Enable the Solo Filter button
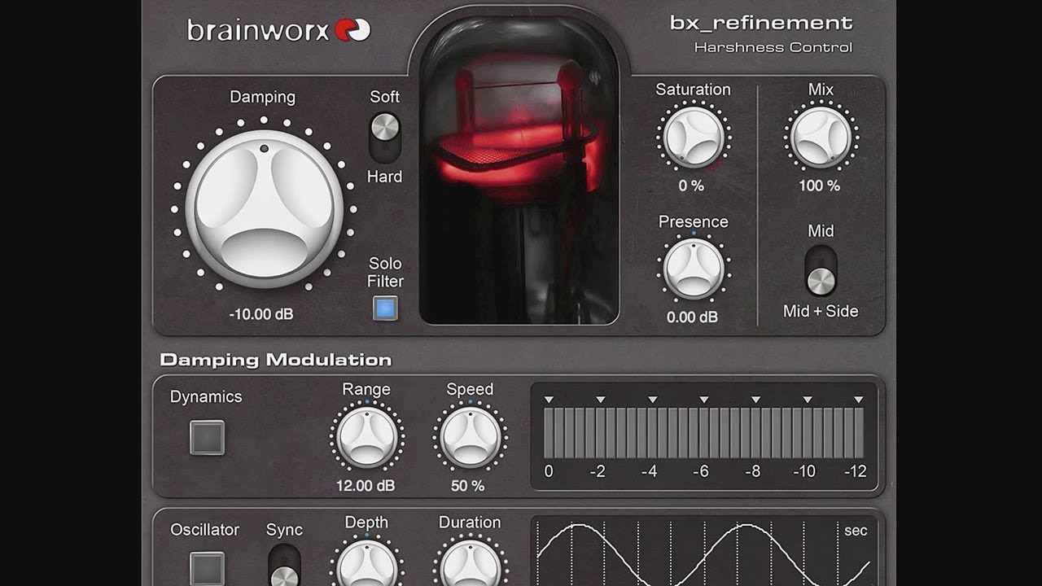The image size is (1042, 586). (x=385, y=308)
